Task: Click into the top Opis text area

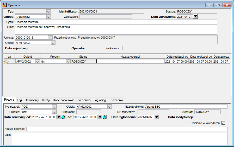Action: click(116, 29)
